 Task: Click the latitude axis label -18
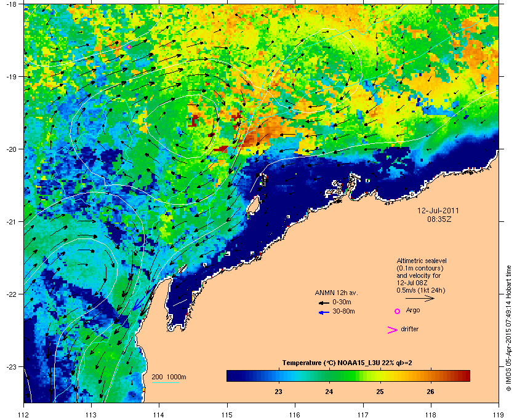[11, 4]
